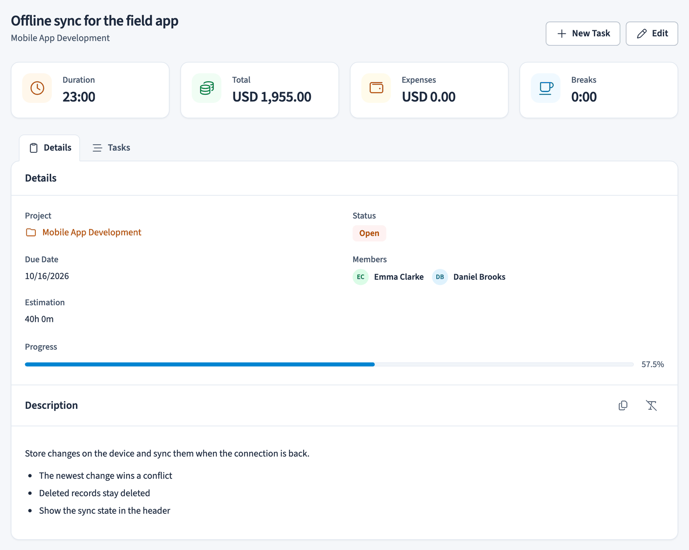Click the Duration clock icon

(37, 88)
